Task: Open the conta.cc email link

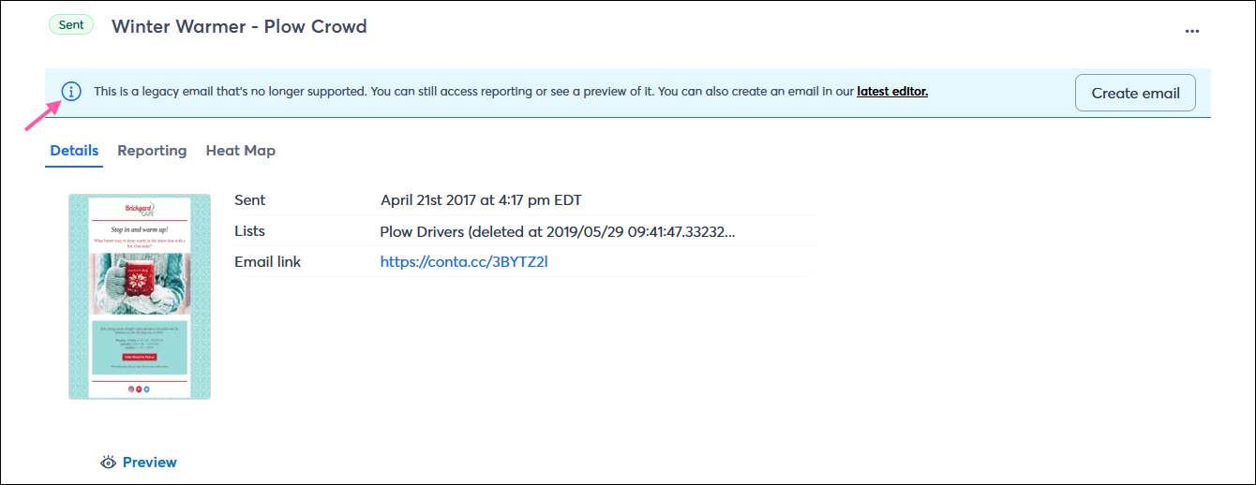Action: point(464,262)
